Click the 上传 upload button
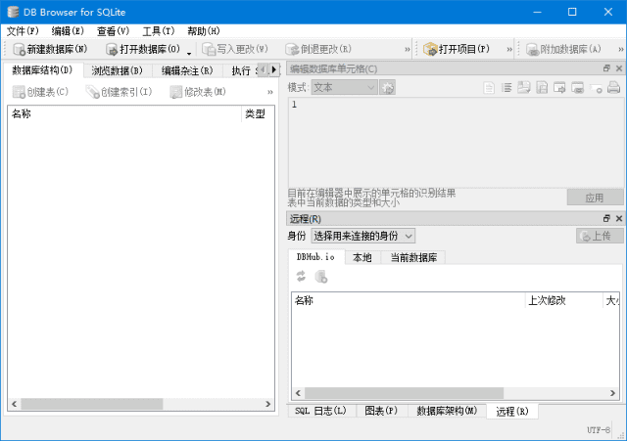627x441 pixels. [600, 236]
